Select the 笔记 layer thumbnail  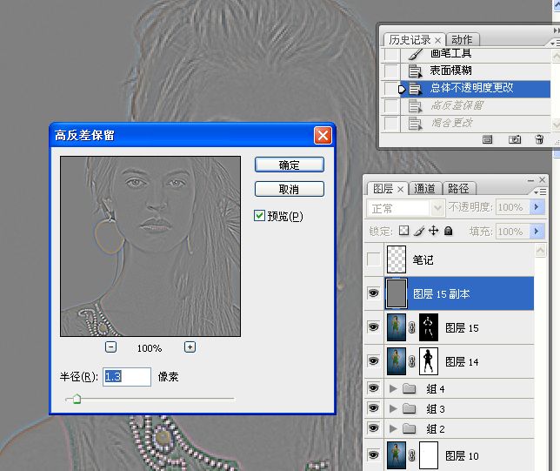(397, 259)
